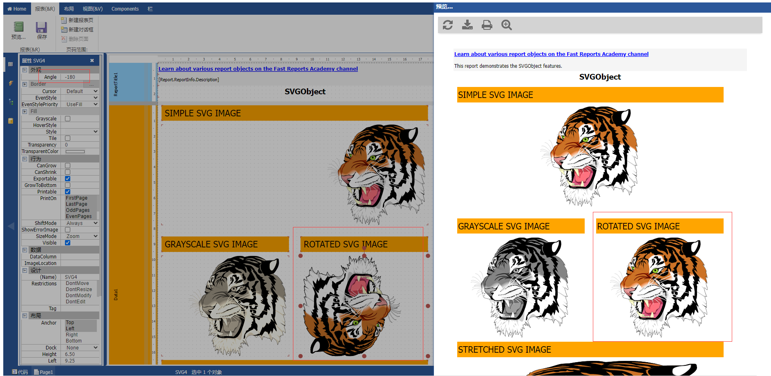Open the properties list icon in the left sidebar
Viewport: 771px width, 376px height.
11,64
